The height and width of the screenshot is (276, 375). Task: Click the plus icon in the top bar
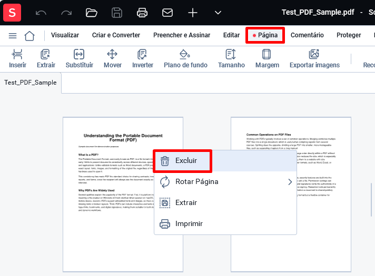193,13
